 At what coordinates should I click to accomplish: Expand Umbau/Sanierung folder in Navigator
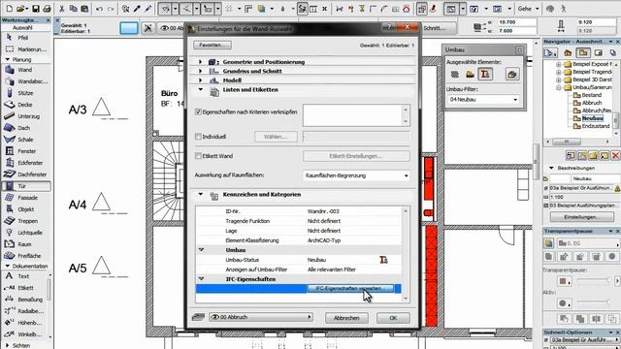click(x=559, y=87)
